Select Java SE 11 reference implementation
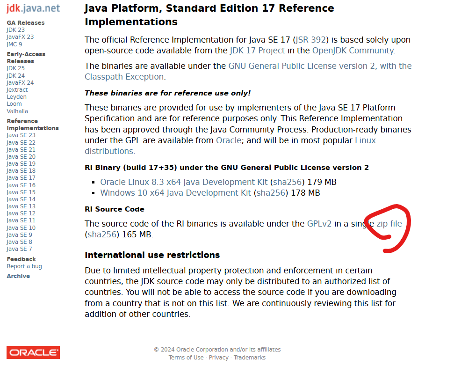 coord(21,220)
